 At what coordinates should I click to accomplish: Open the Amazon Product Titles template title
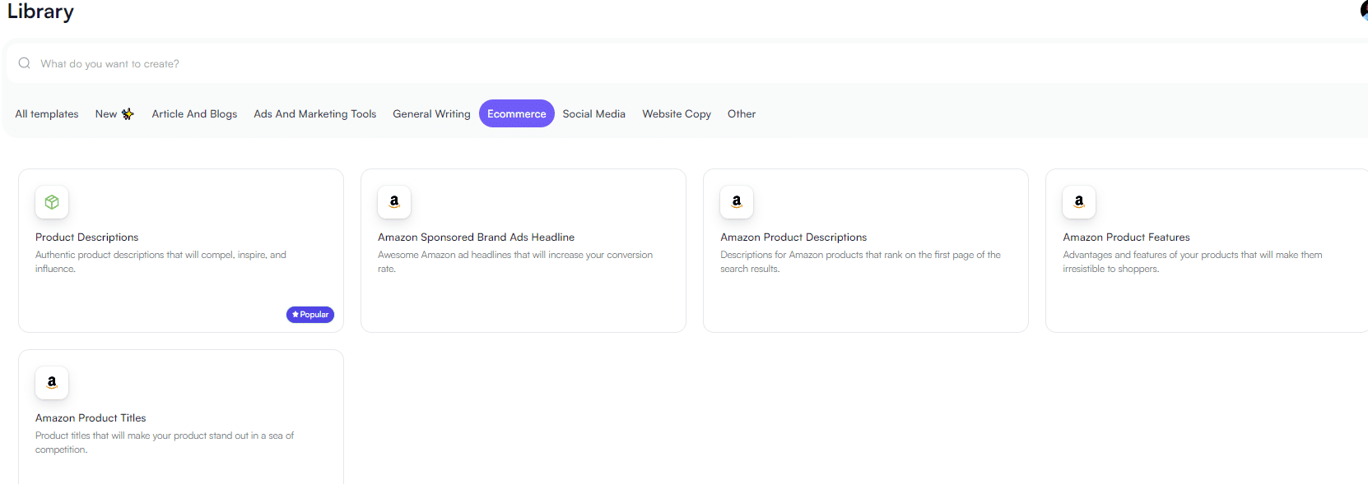[91, 418]
